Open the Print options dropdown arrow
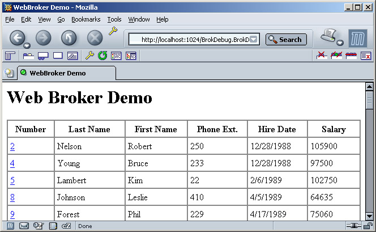This screenshot has height=232, width=376. 340,43
